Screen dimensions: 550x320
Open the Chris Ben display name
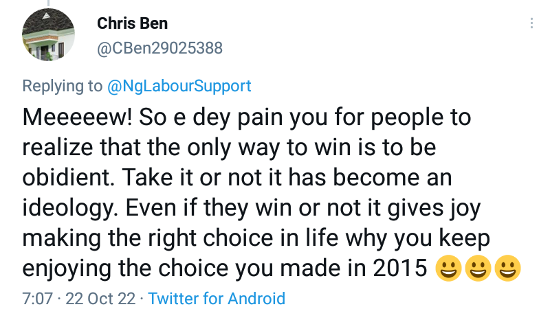click(132, 23)
